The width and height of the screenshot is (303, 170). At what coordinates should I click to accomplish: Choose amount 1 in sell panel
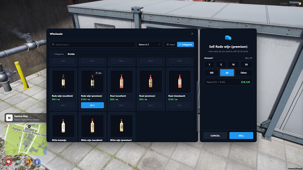click(209, 65)
